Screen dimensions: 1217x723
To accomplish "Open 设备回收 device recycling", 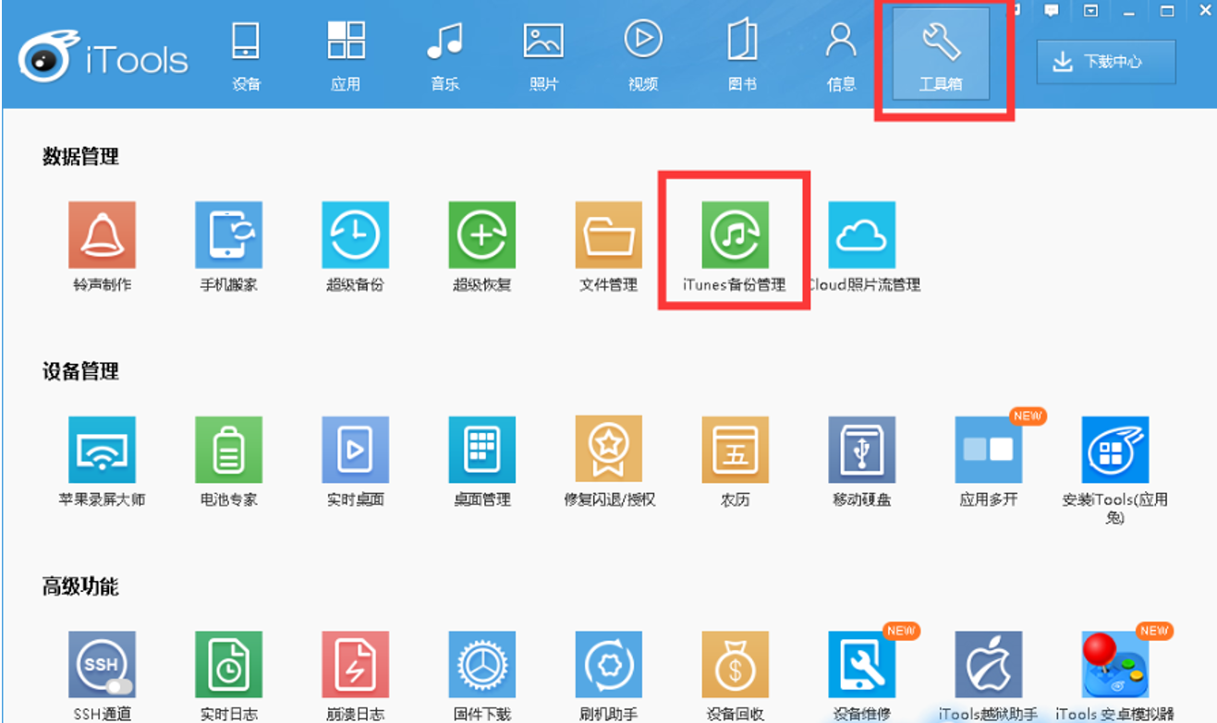I will [735, 665].
